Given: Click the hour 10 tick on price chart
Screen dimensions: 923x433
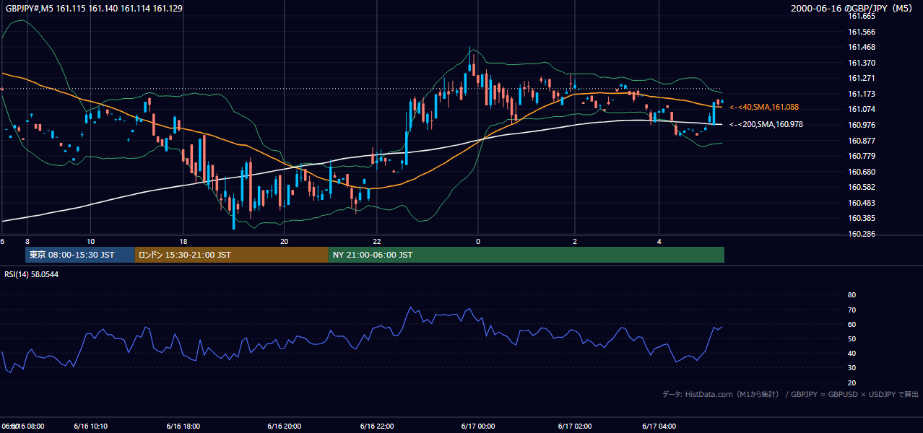Looking at the screenshot, I should pos(90,241).
